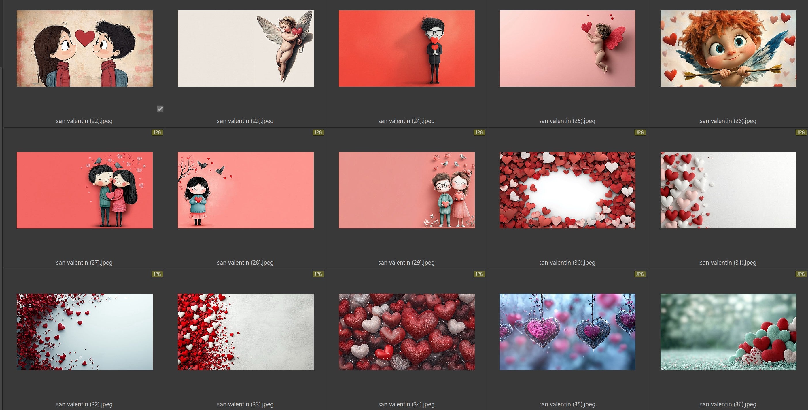Viewport: 808px width, 410px height.
Task: Select the file name san valentin (23).jpeg
Action: (x=245, y=121)
